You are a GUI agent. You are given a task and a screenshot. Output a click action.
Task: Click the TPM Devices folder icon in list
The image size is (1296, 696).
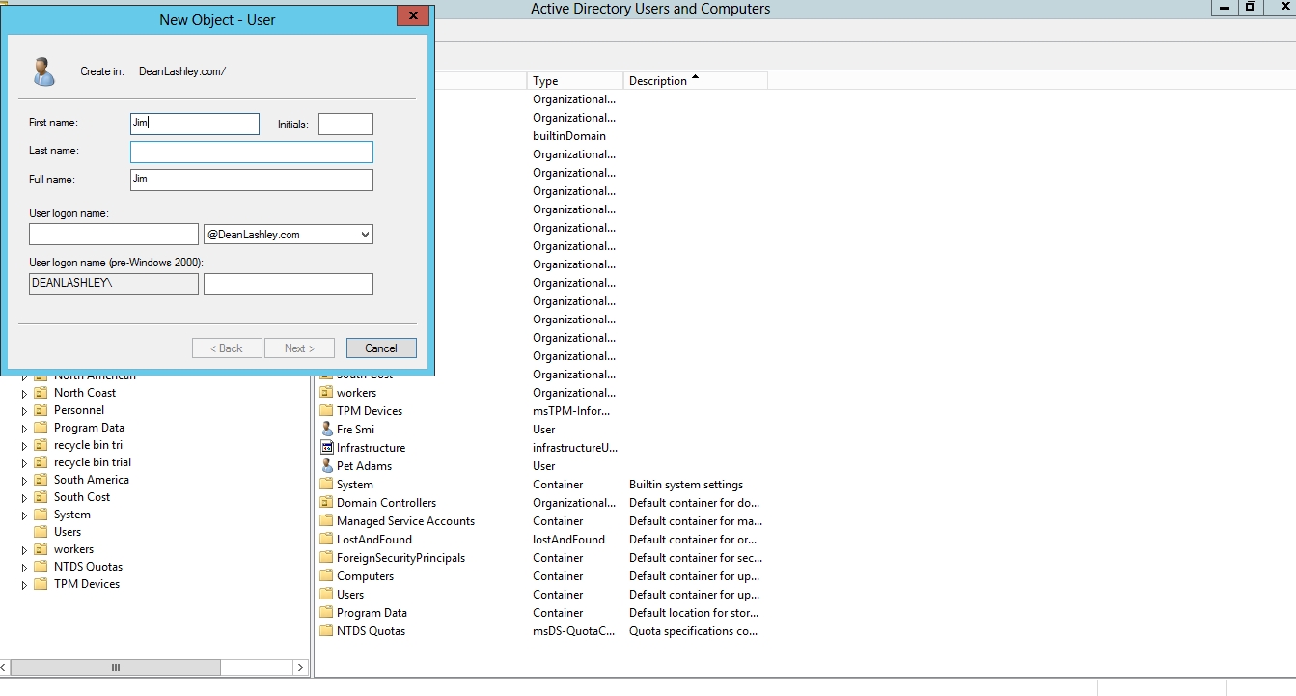pyautogui.click(x=326, y=411)
